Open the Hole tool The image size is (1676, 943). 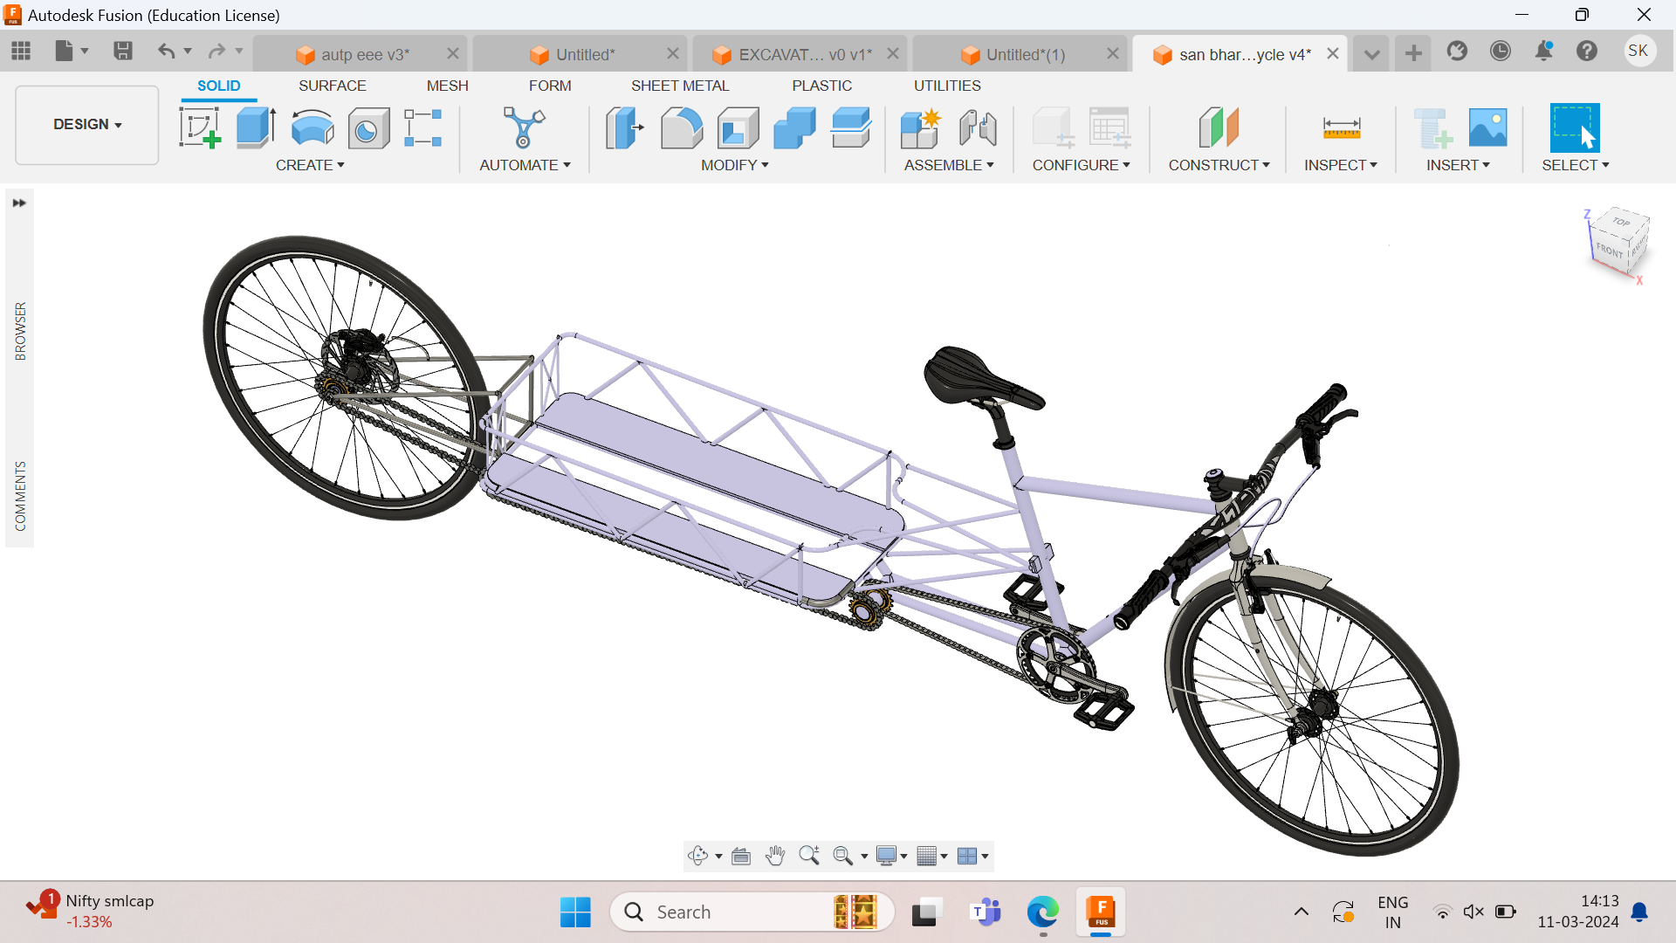click(368, 128)
